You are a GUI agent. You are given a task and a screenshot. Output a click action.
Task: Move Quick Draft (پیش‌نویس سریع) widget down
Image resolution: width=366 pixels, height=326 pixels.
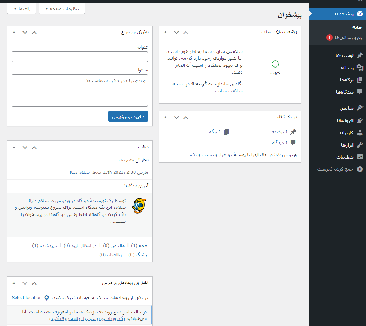(x=25, y=33)
